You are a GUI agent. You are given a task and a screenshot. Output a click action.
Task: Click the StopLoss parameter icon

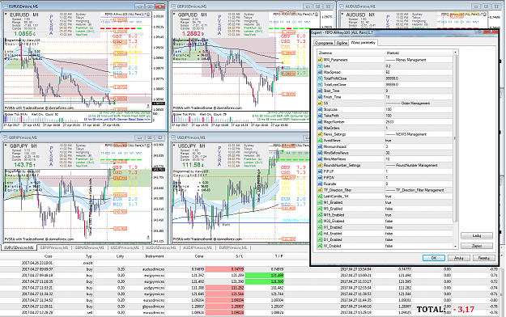[320, 109]
